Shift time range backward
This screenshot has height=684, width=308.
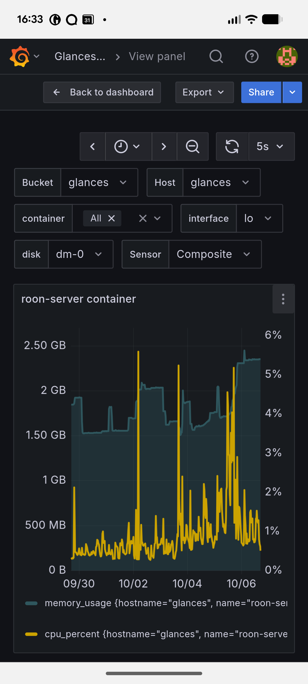pyautogui.click(x=92, y=146)
